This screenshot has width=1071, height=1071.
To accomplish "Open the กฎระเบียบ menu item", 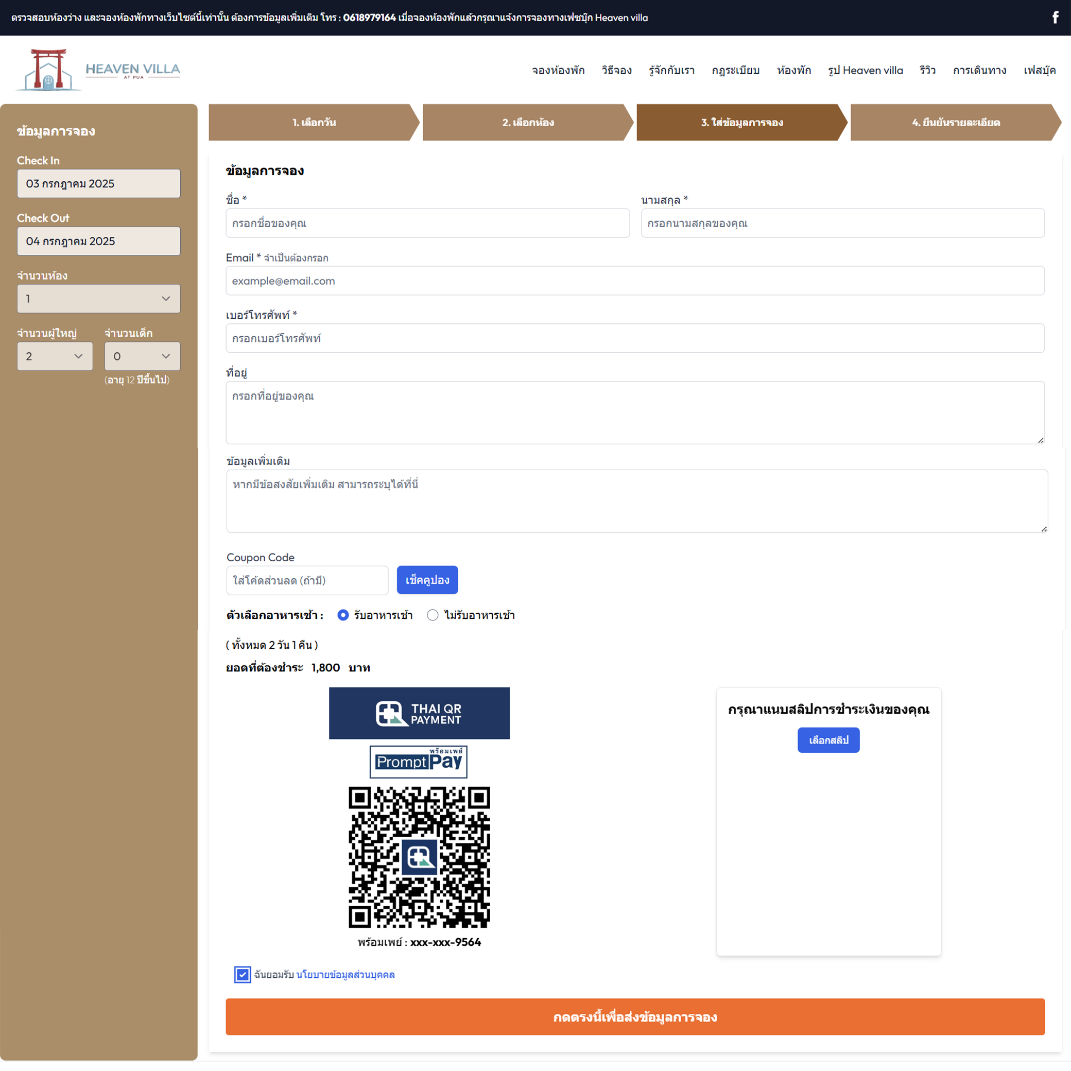I will 736,71.
